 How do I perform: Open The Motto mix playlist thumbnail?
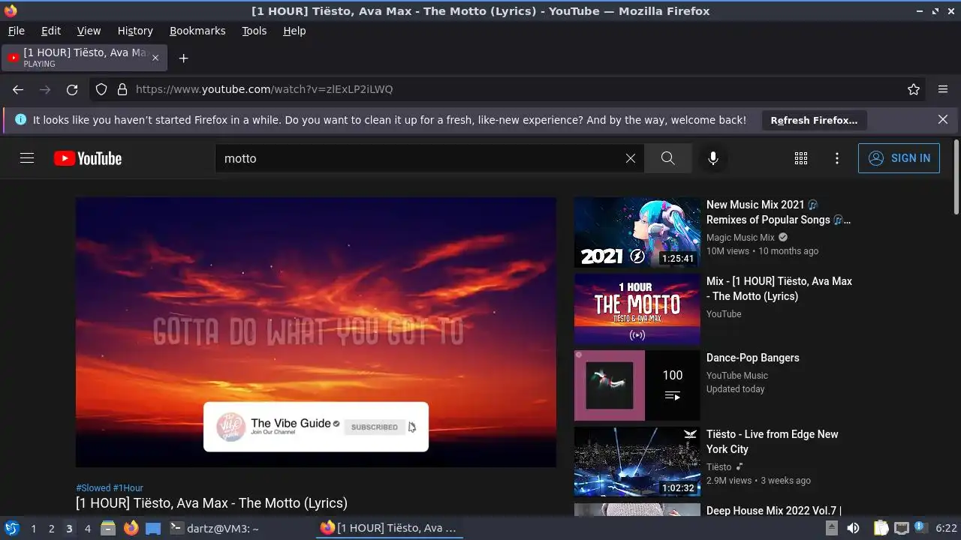pyautogui.click(x=637, y=309)
